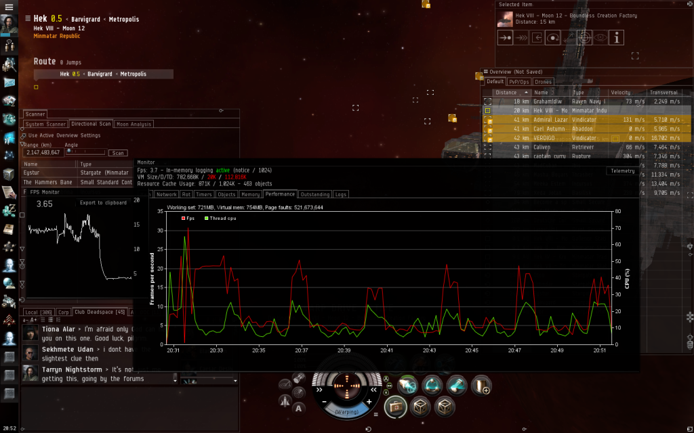694x433 pixels.
Task: Switch to System Scanner tab
Action: tap(45, 124)
